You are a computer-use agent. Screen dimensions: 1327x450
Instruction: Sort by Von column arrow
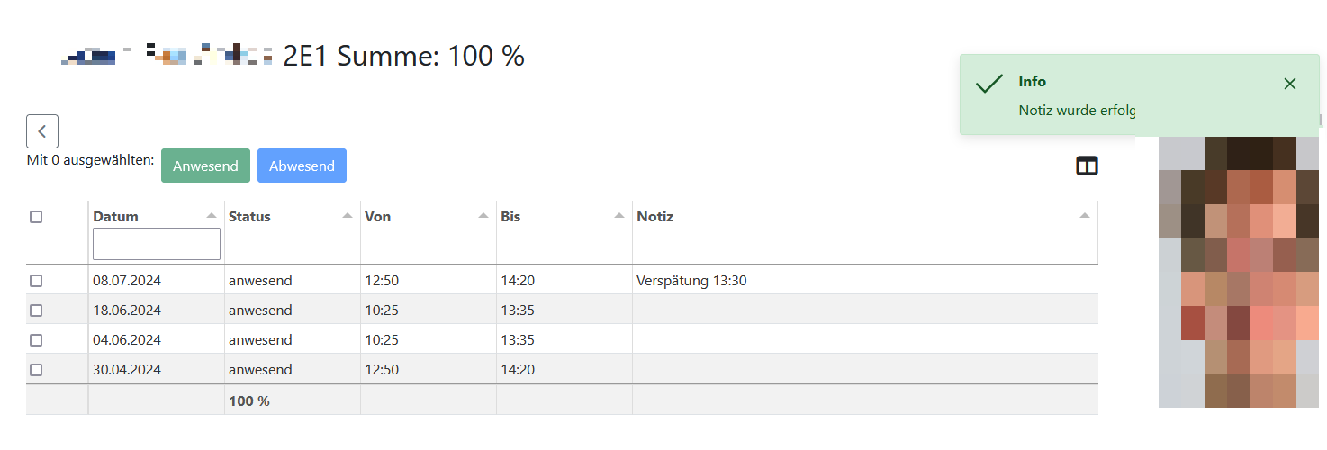click(483, 216)
